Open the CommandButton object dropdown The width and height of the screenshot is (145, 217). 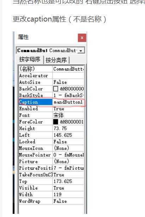point(81,50)
